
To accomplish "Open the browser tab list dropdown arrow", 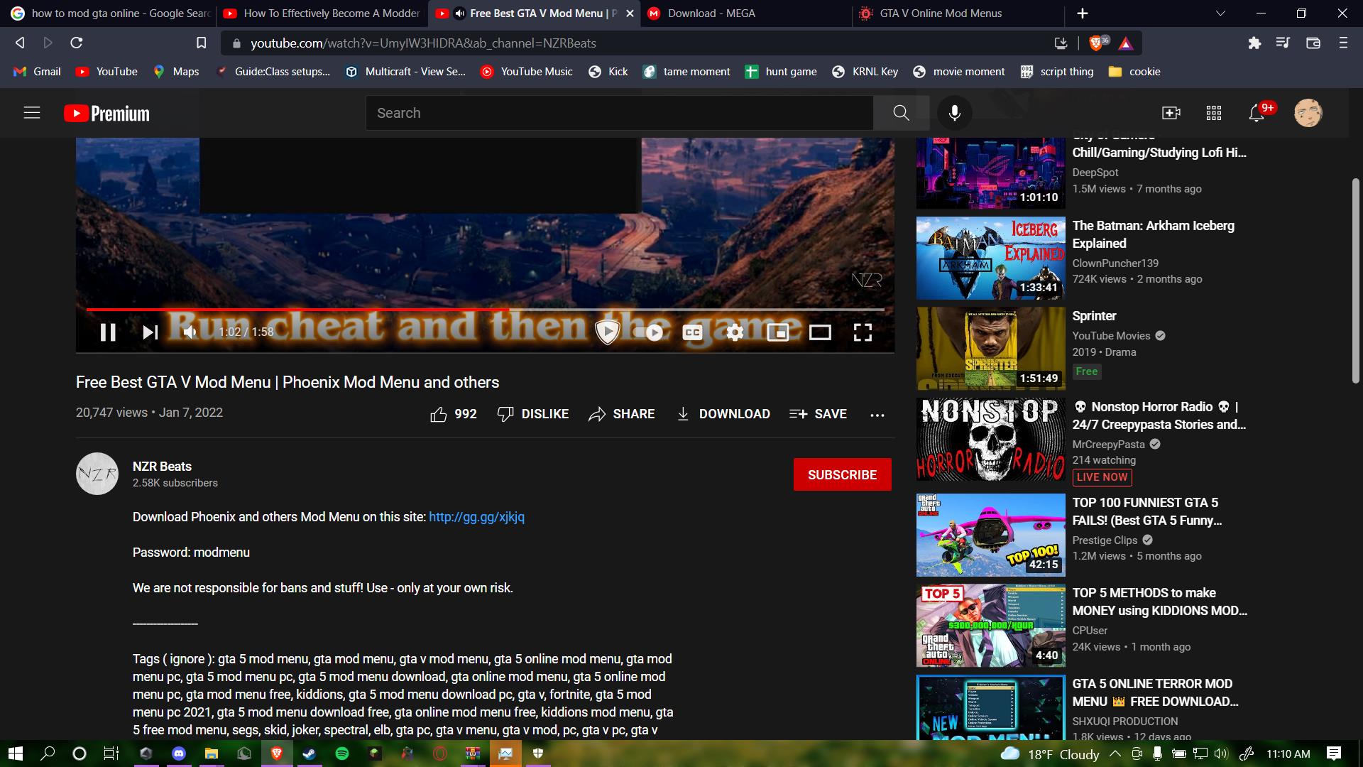I will tap(1220, 13).
